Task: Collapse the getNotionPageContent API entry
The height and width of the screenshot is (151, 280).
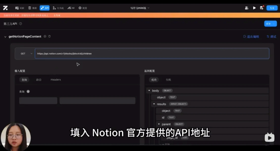Action: (5, 37)
